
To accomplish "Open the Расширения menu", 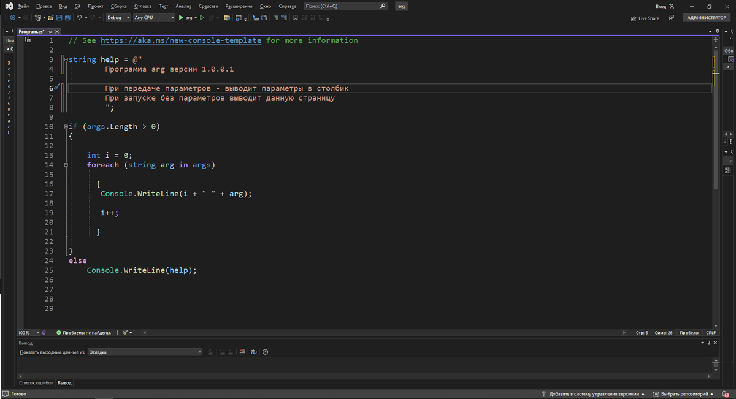I will [239, 6].
